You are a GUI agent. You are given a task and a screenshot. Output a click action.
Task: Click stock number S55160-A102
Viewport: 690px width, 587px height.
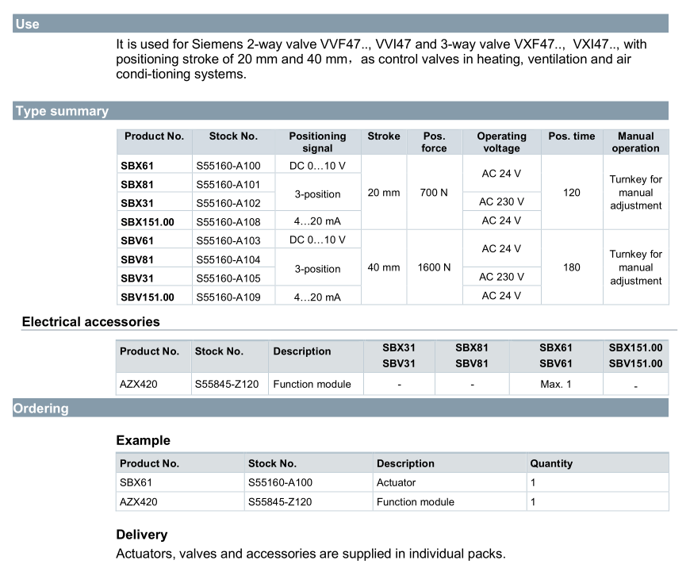228,203
